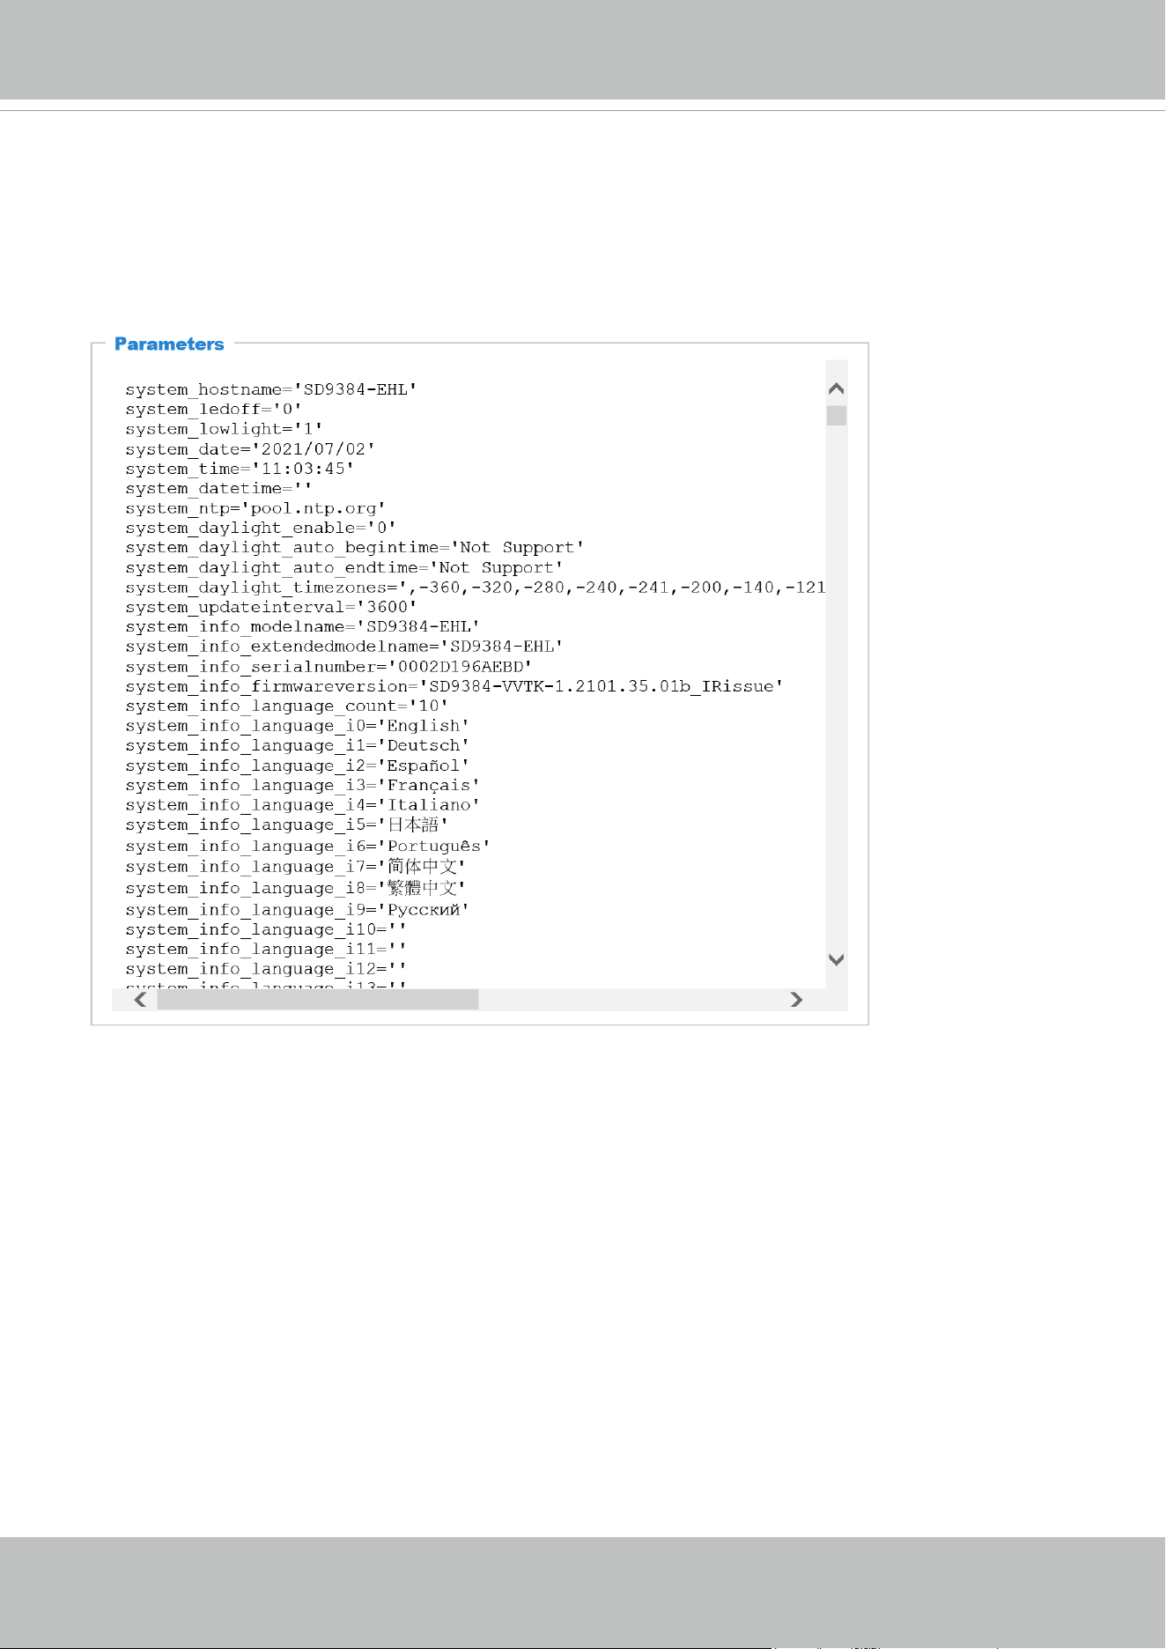Select the system_lowlight='1' line
The height and width of the screenshot is (1649, 1166).
pos(225,429)
